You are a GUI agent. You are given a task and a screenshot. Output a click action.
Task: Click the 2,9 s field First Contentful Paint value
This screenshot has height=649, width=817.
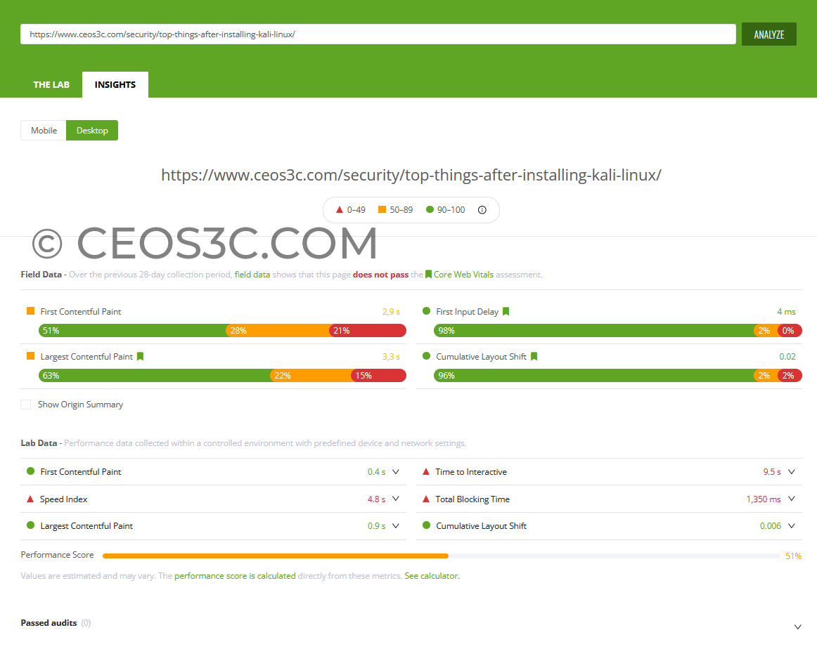point(391,312)
